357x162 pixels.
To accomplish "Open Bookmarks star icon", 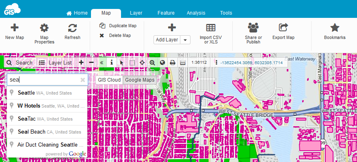I will tap(335, 28).
